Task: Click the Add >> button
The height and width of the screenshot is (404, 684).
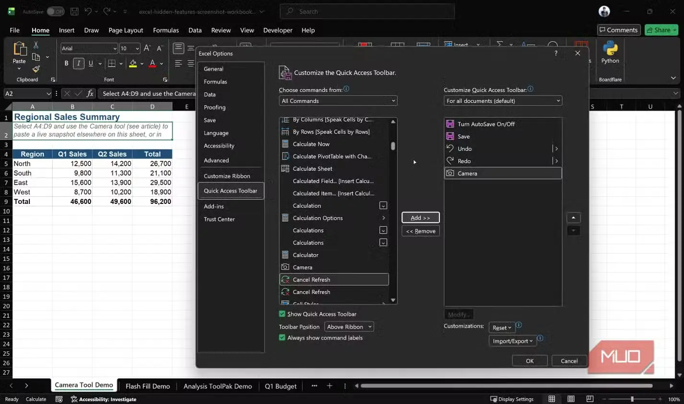Action: pyautogui.click(x=421, y=218)
